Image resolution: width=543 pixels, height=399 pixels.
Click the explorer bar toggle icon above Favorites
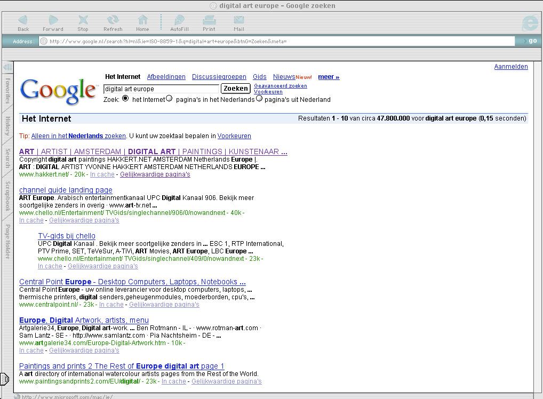click(x=7, y=67)
